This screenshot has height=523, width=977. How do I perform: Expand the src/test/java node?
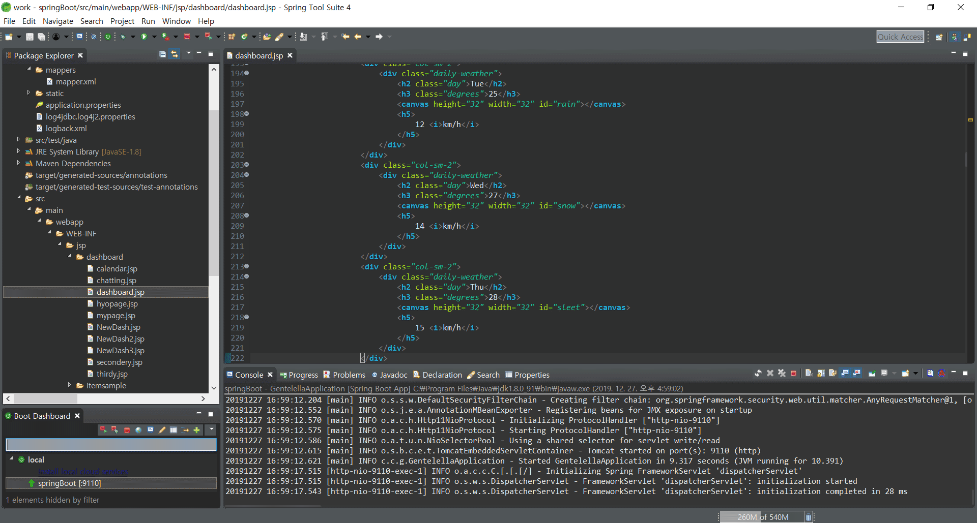(19, 139)
